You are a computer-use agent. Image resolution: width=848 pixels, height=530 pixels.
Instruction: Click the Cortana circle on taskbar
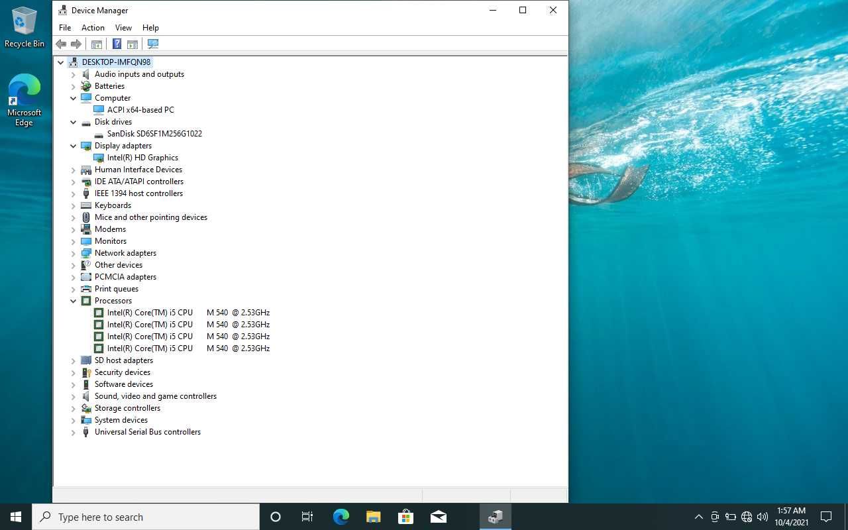pos(276,517)
